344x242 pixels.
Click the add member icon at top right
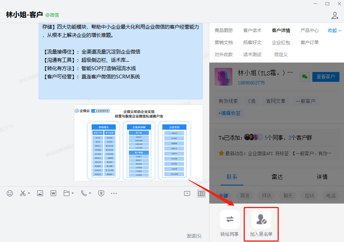pos(335,15)
